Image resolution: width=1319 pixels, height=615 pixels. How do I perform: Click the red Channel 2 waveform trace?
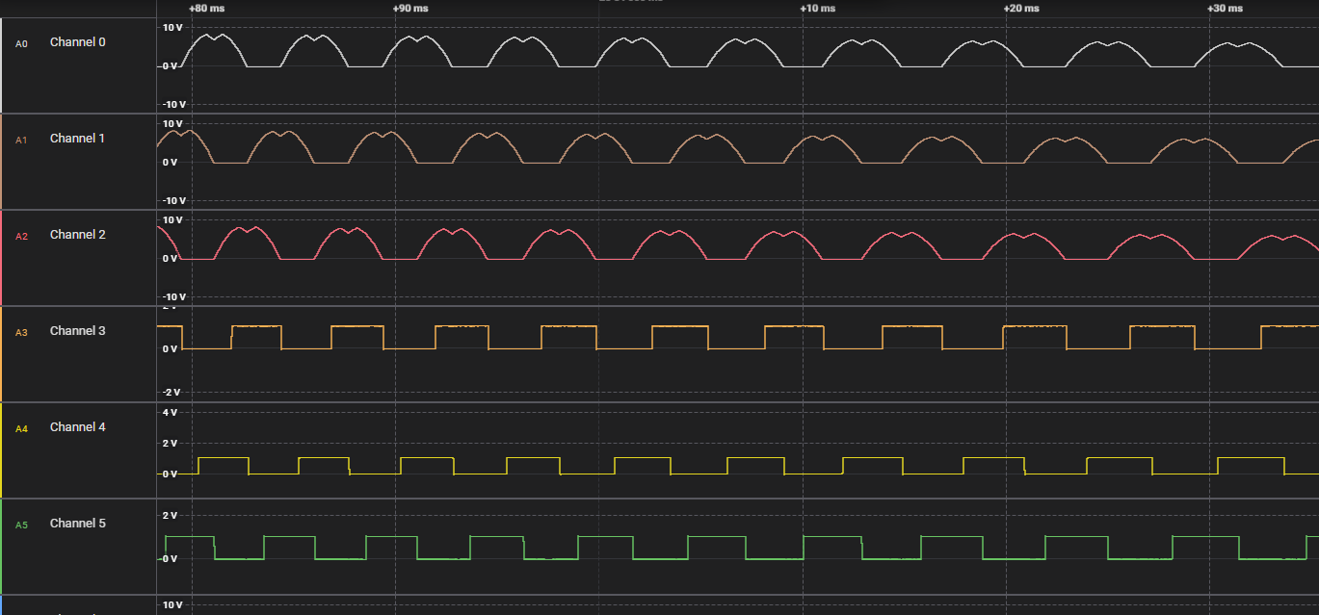(x=737, y=243)
